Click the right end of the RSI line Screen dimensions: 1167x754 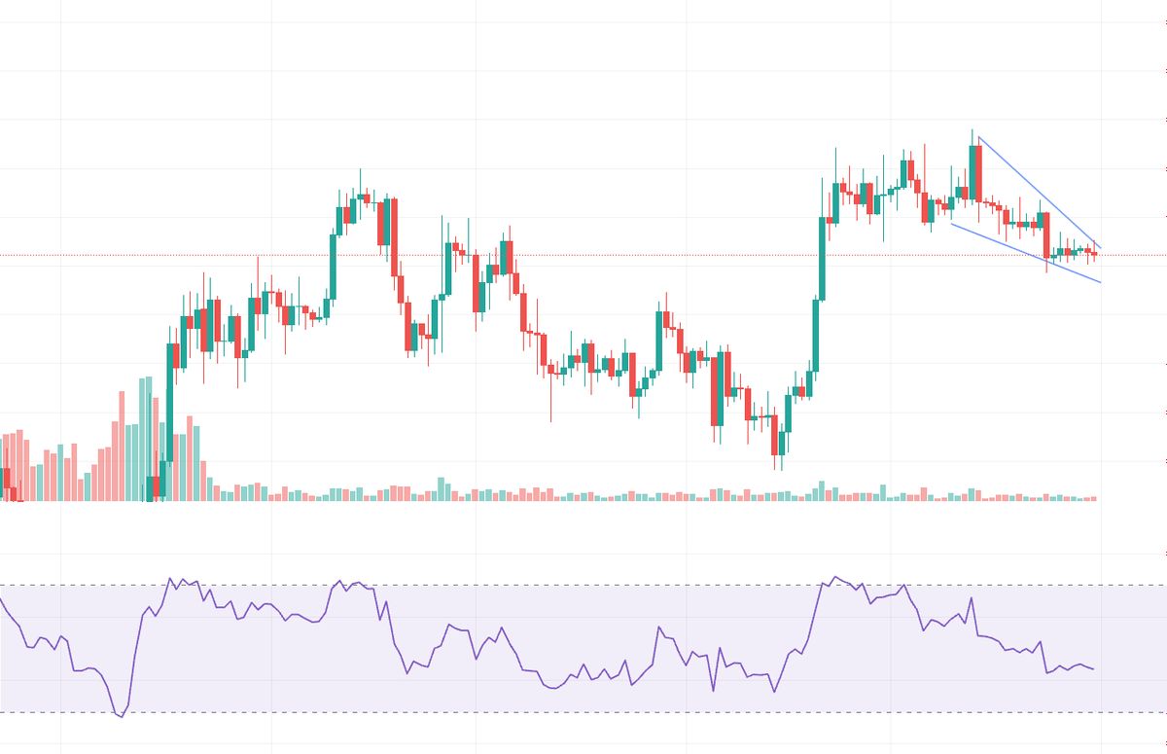pos(1093,668)
